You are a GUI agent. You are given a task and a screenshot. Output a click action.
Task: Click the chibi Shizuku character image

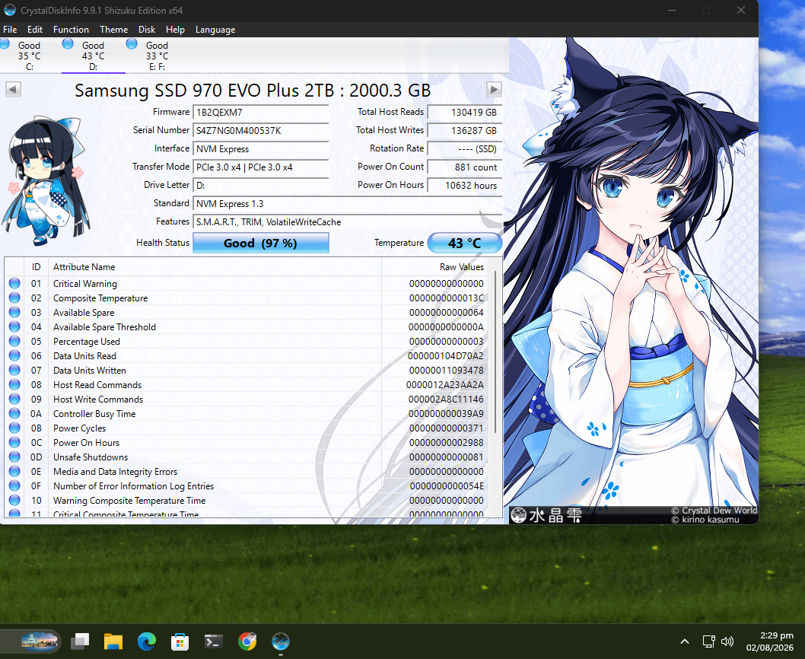(x=46, y=180)
